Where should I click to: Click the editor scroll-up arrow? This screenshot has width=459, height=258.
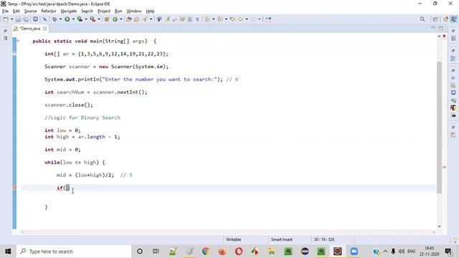440,37
